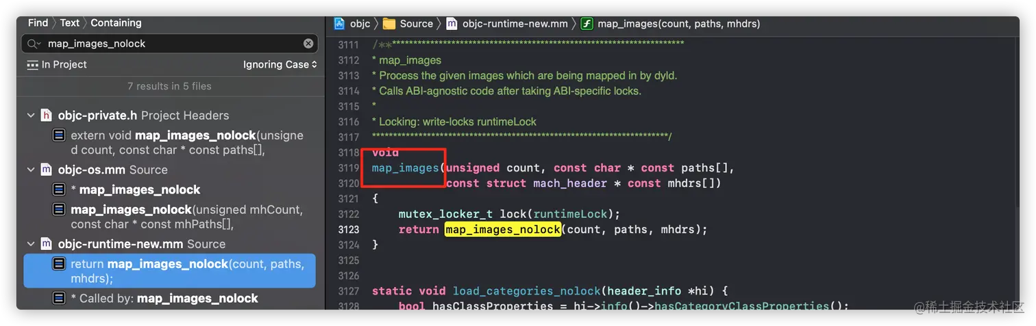The image size is (1036, 326).
Task: Open the Ignoring Case dropdown
Action: pos(280,64)
